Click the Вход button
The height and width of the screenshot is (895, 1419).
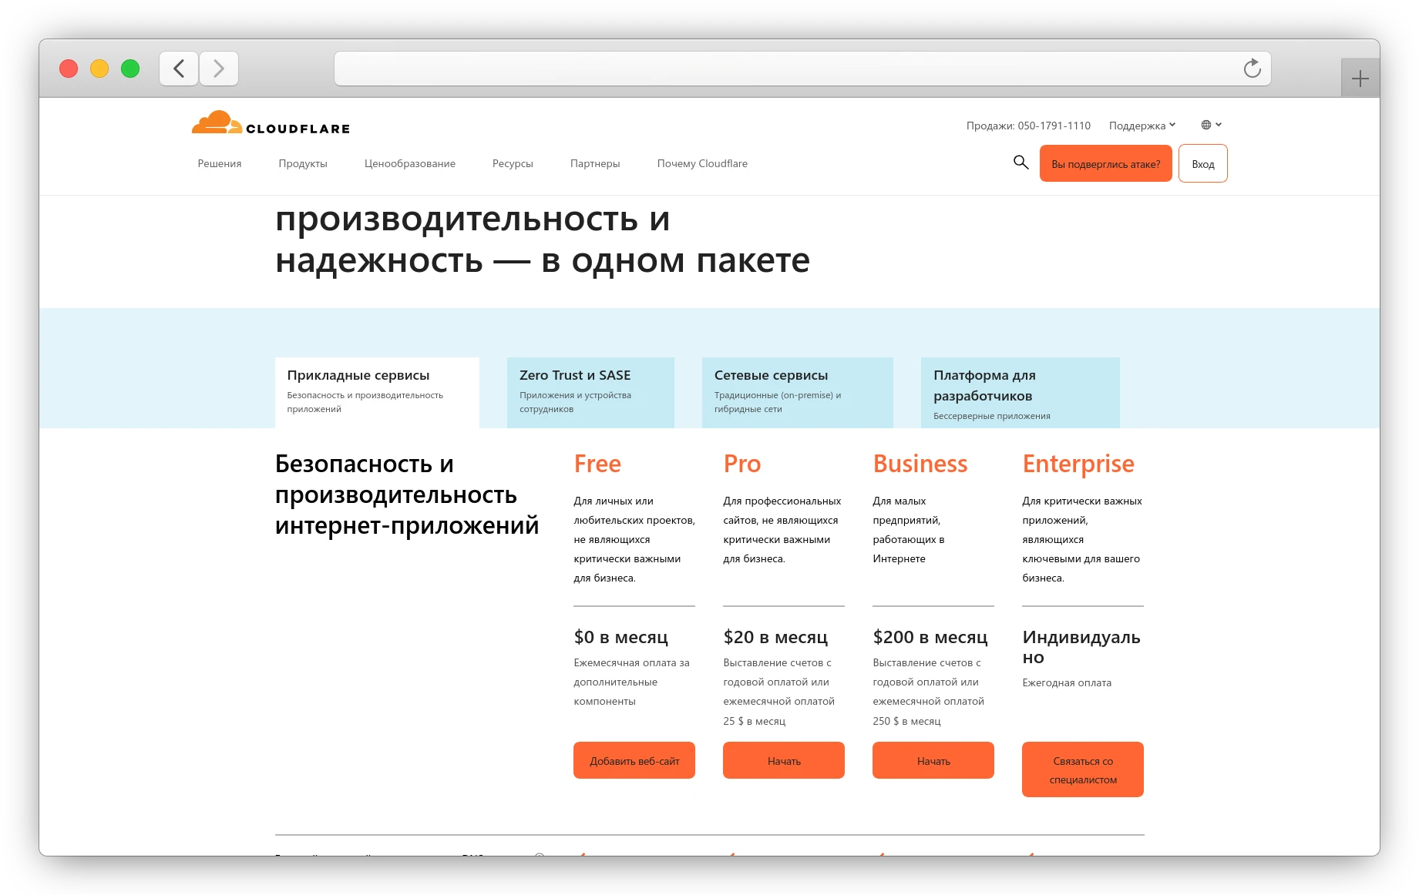1202,163
